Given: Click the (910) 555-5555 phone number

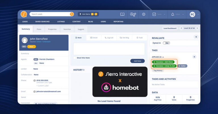Looking at the screenshot, I should (x=42, y=81).
